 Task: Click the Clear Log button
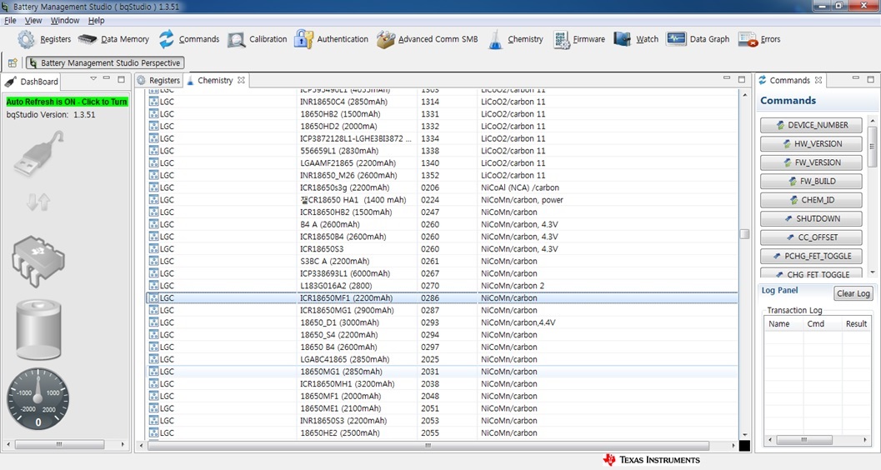point(853,293)
